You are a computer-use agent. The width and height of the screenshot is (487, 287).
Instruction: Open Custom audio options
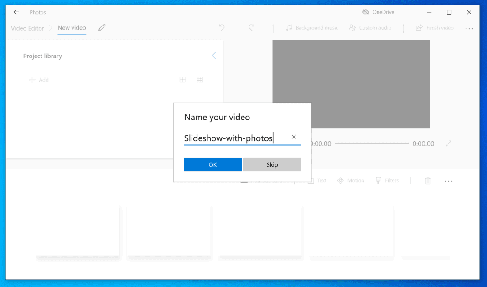coord(370,28)
